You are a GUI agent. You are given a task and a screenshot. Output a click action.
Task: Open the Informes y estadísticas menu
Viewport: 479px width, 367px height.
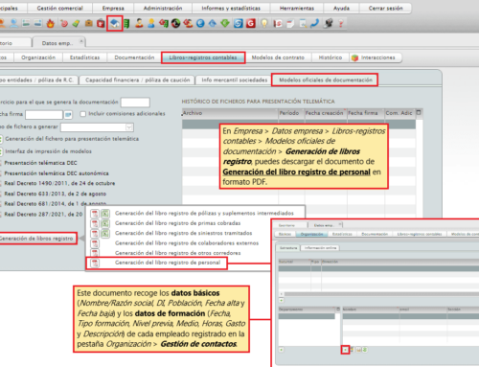(x=231, y=8)
